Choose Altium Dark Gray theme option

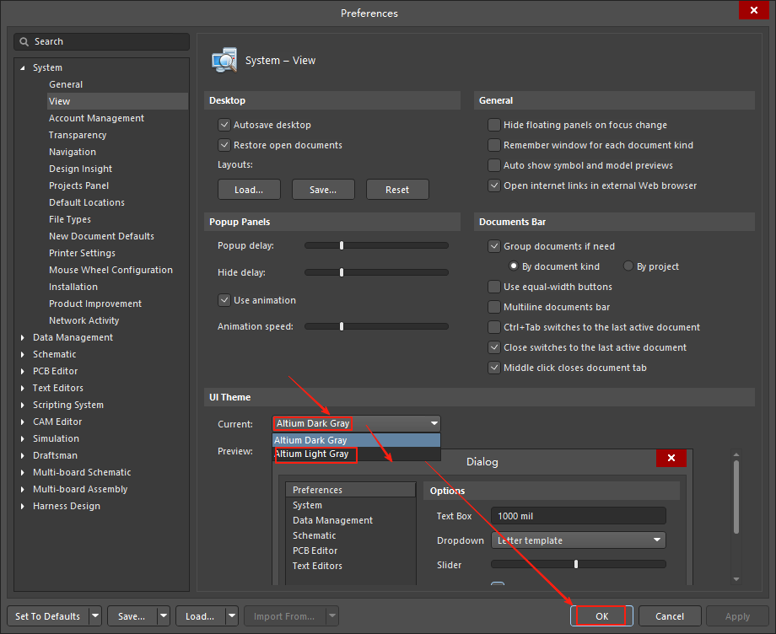coord(356,440)
